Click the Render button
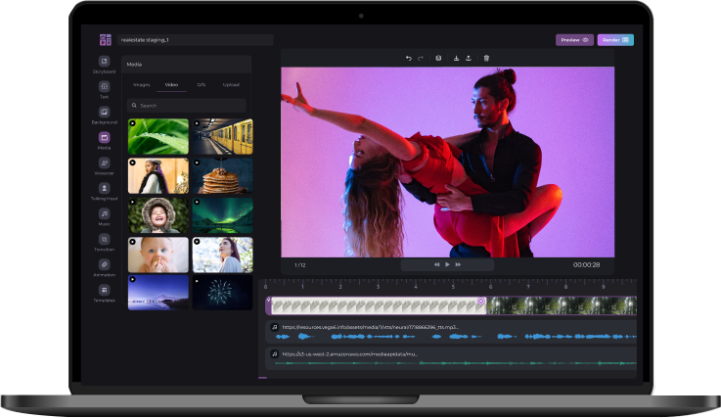Screen dimensions: 721x418 click(615, 40)
